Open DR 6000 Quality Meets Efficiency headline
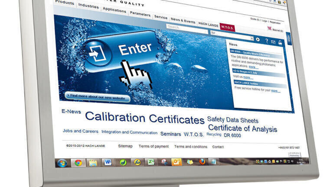333x187 pixels. 256,54
